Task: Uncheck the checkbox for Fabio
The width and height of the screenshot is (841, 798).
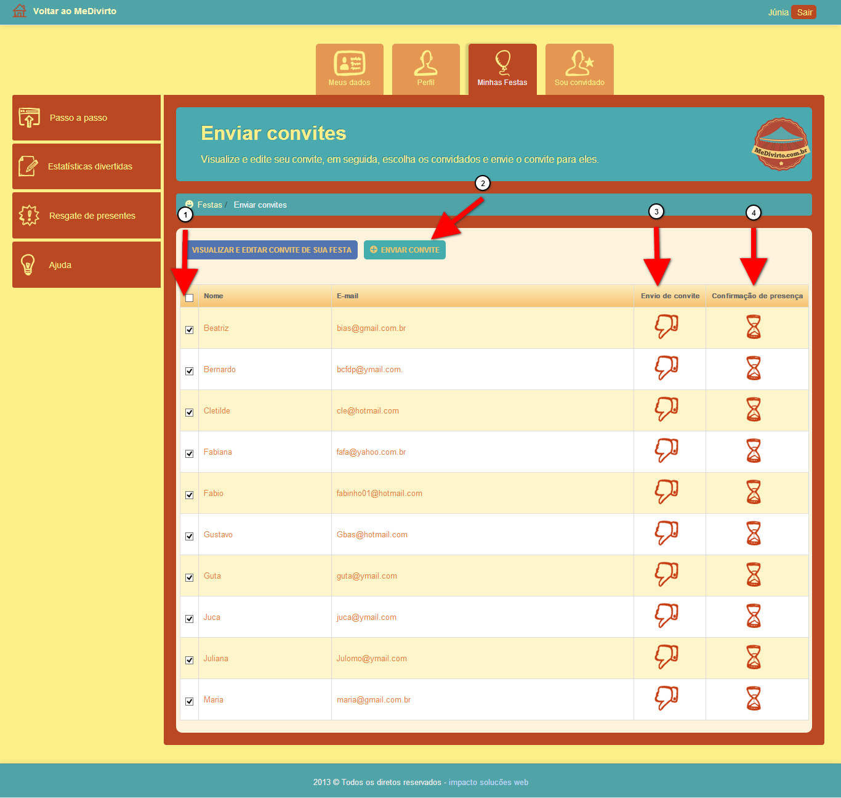Action: click(190, 495)
